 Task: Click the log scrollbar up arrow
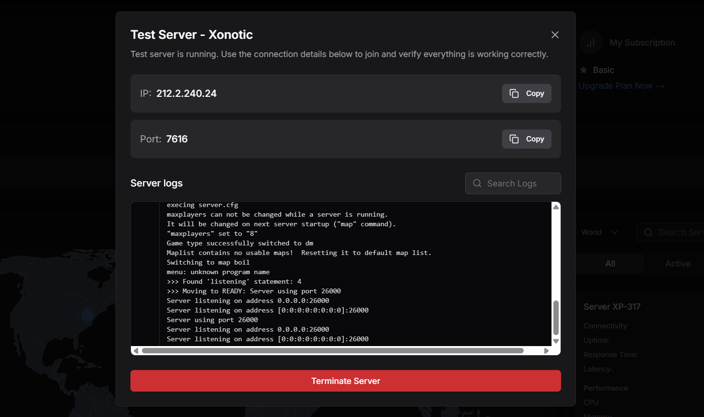click(x=556, y=207)
